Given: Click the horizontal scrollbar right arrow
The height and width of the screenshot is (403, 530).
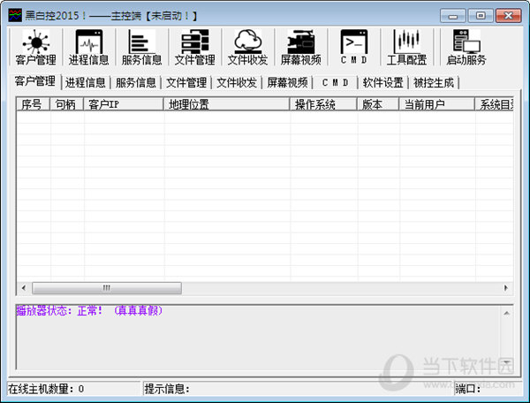Looking at the screenshot, I should click(506, 288).
